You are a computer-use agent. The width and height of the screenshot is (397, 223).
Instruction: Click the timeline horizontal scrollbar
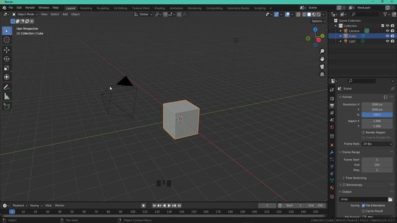[x=163, y=216]
